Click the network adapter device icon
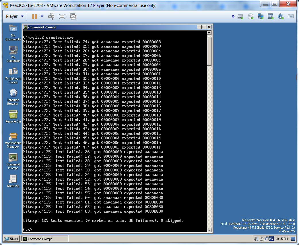Viewport: 299px width, 245px height. click(x=261, y=17)
